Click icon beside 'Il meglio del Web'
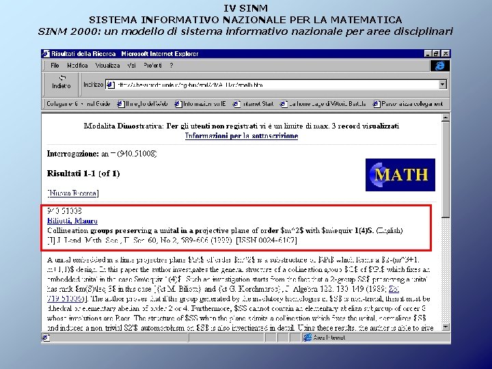The image size is (492, 369). 121,104
